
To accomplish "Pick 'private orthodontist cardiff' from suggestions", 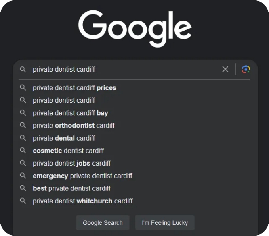I will pos(74,125).
